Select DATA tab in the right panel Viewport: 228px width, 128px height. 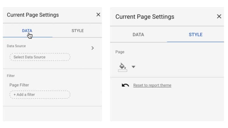[138, 35]
